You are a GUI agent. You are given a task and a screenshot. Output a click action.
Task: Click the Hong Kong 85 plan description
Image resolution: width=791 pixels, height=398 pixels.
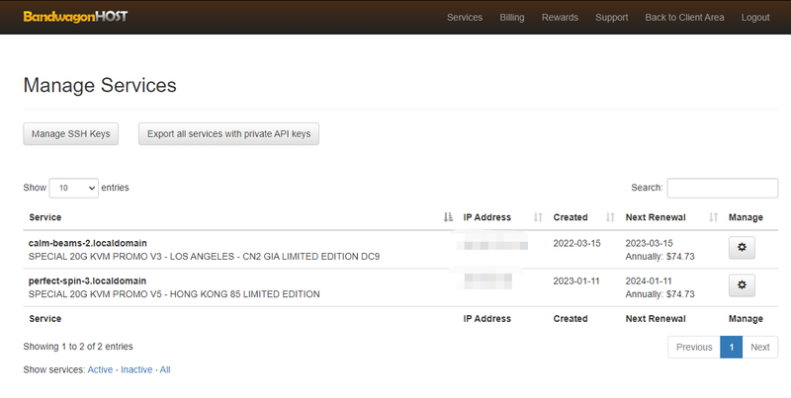(174, 294)
